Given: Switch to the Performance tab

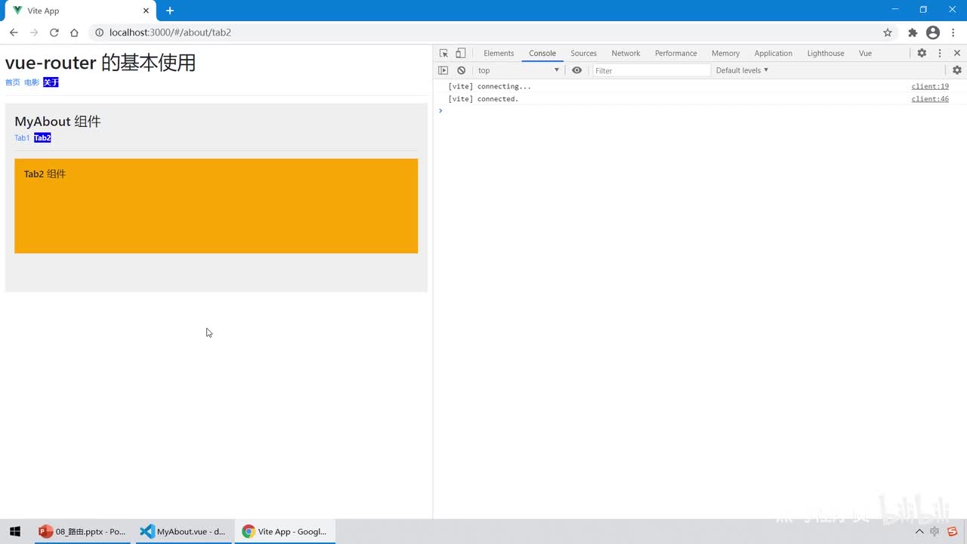Looking at the screenshot, I should [x=676, y=53].
